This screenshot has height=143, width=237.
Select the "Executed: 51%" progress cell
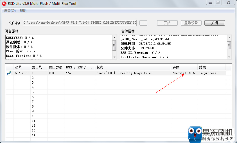point(184,73)
